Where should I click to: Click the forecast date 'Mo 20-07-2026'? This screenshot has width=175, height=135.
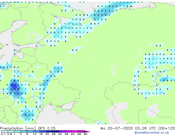[x=116, y=128]
